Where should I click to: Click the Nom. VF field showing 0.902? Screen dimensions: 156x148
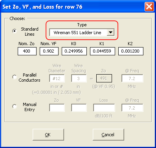pos(49,51)
